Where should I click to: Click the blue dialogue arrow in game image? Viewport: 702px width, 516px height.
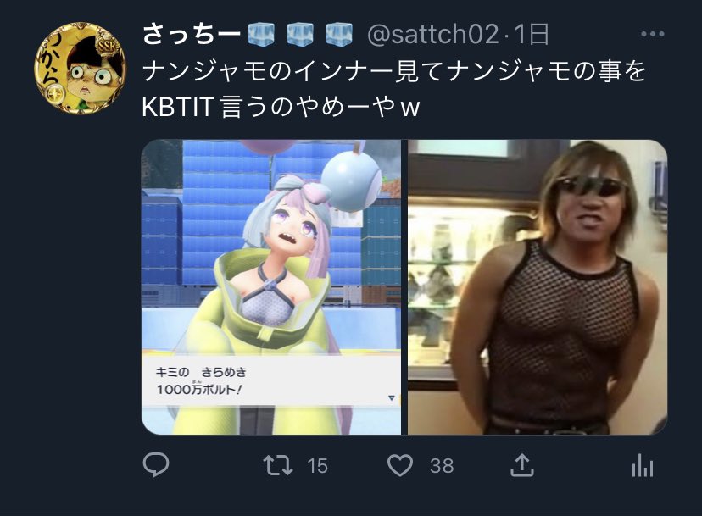click(x=392, y=397)
